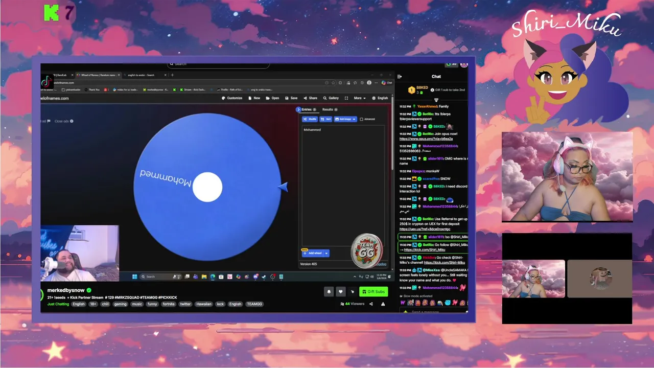The image size is (654, 368).
Task: Open the wheel Gallery
Action: click(x=331, y=98)
